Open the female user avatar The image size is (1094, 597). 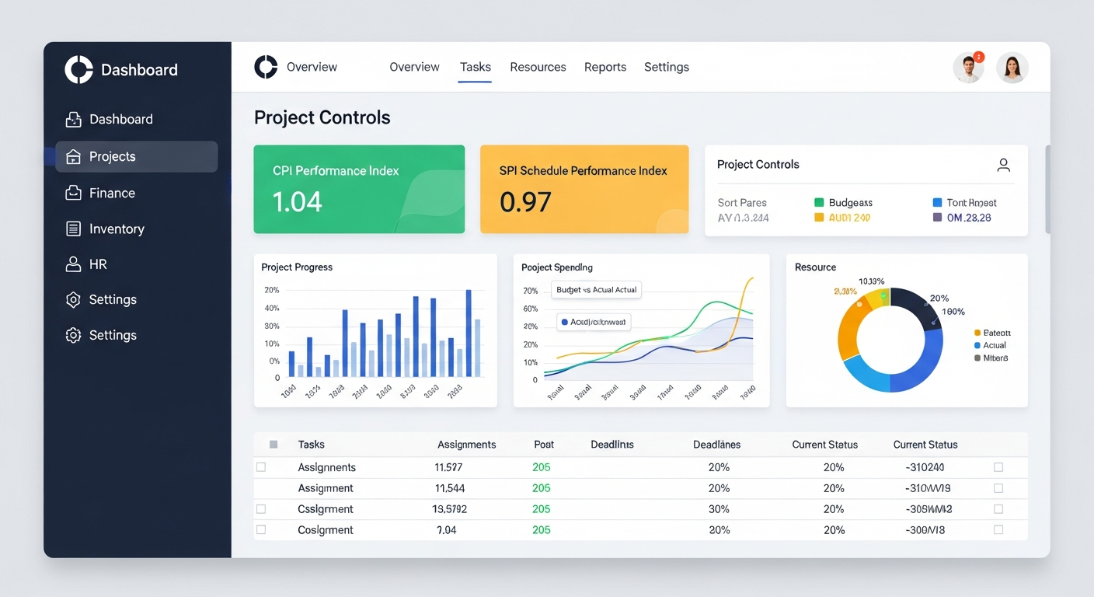pyautogui.click(x=1012, y=68)
